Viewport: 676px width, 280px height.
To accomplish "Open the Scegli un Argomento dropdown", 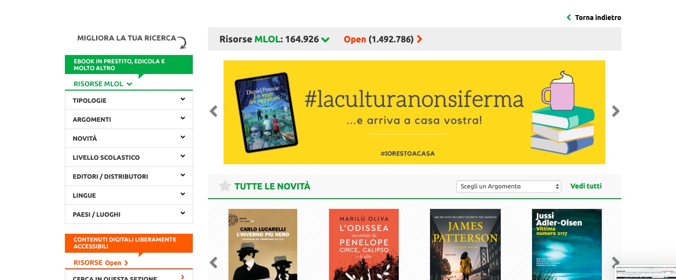I will [509, 187].
